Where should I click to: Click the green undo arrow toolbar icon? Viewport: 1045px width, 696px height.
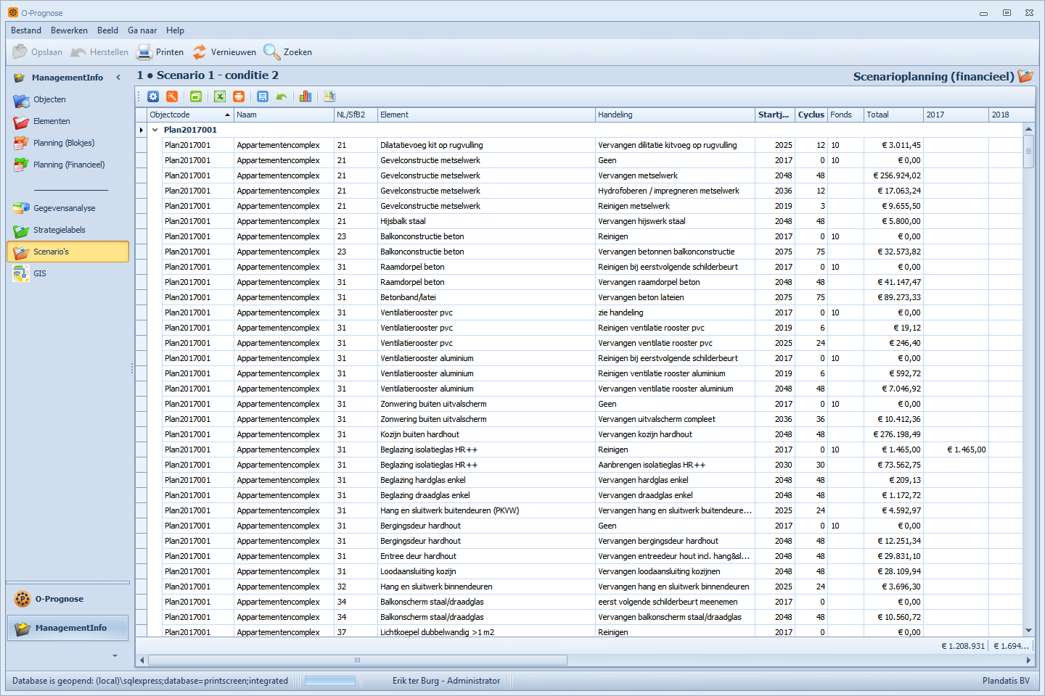pos(282,96)
